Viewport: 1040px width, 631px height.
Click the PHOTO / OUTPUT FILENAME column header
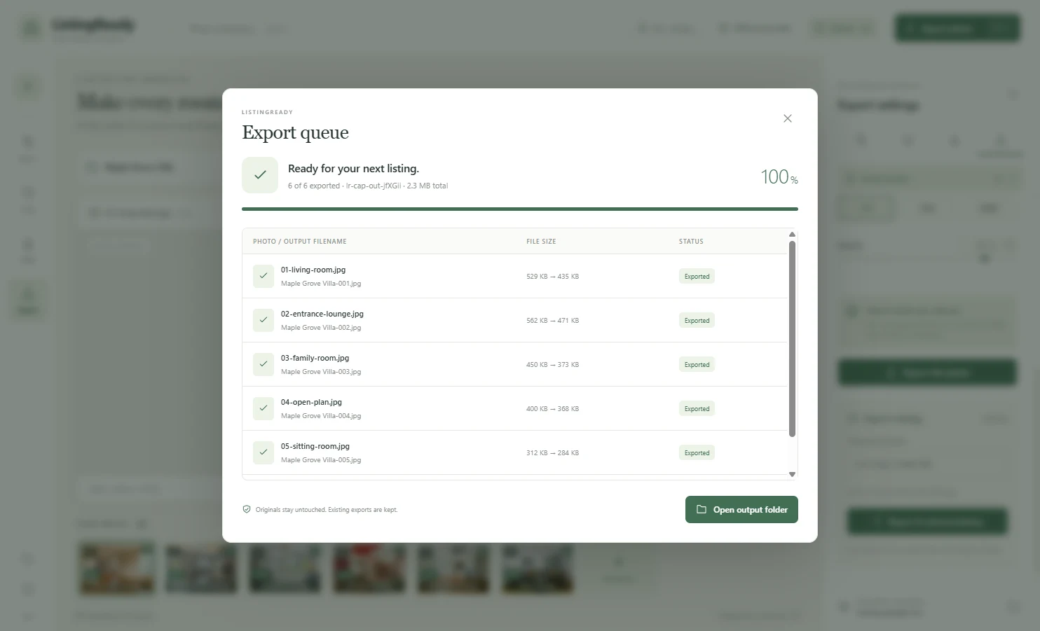coord(300,242)
